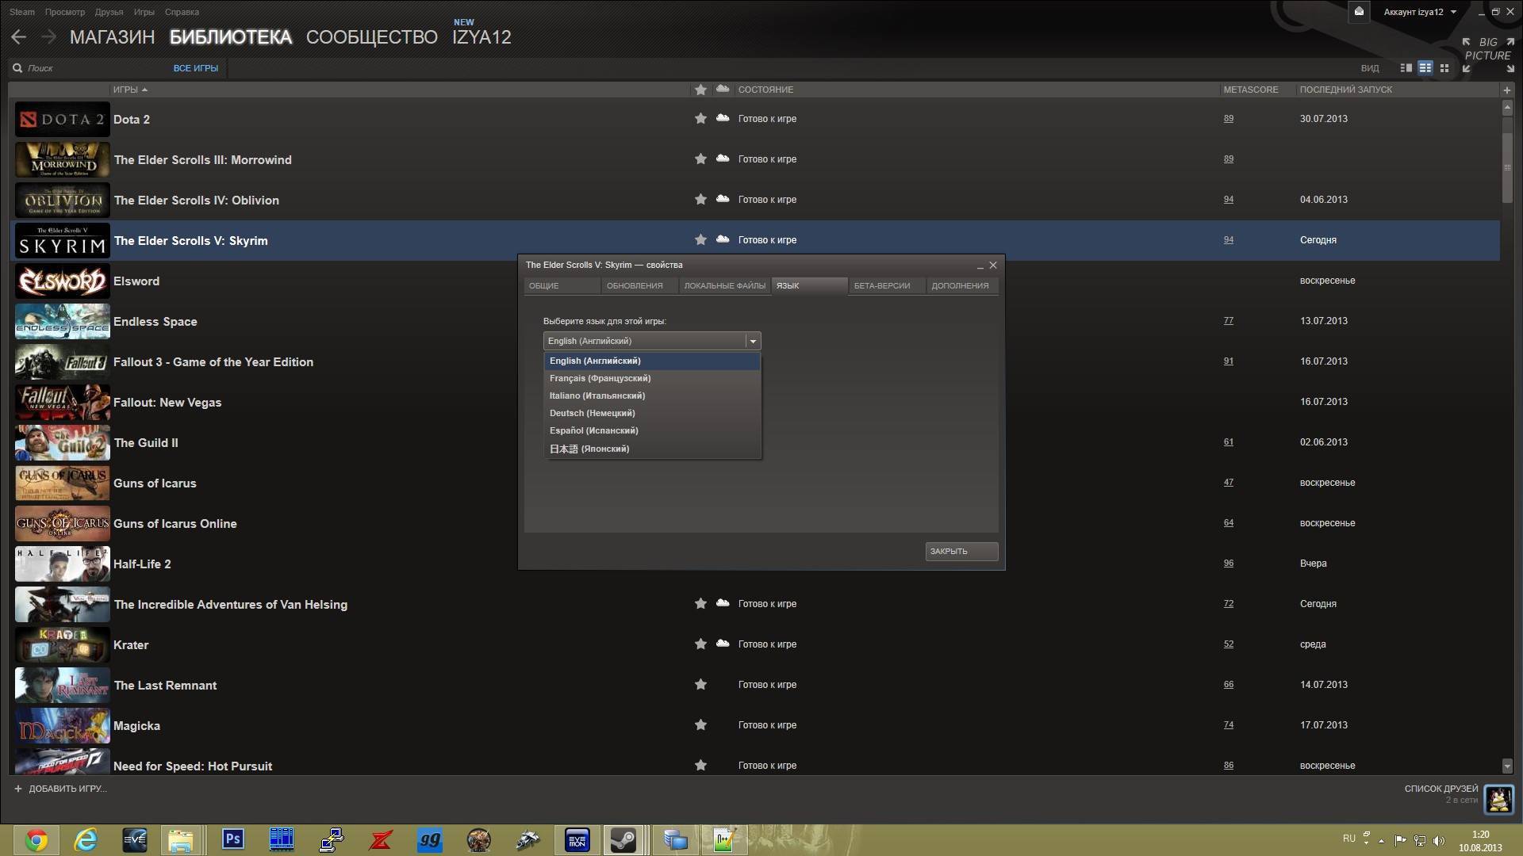Switch library to grid view icon

(x=1444, y=68)
